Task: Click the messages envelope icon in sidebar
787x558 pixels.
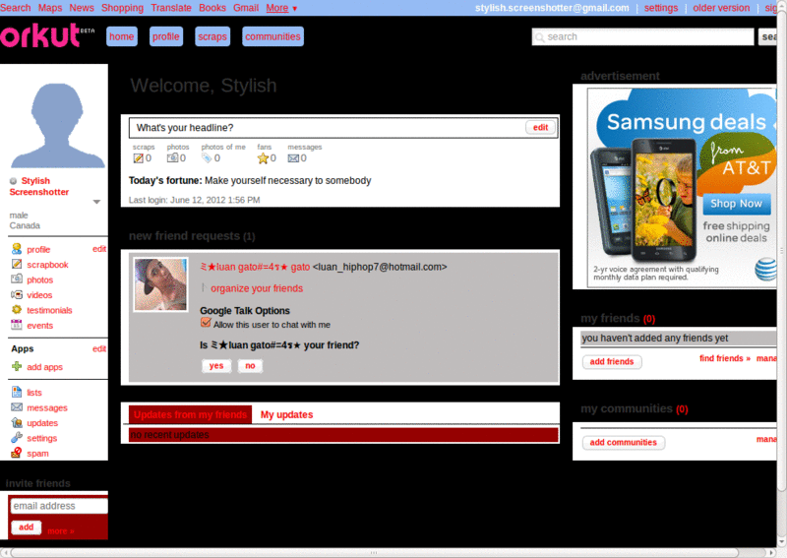Action: [x=17, y=407]
